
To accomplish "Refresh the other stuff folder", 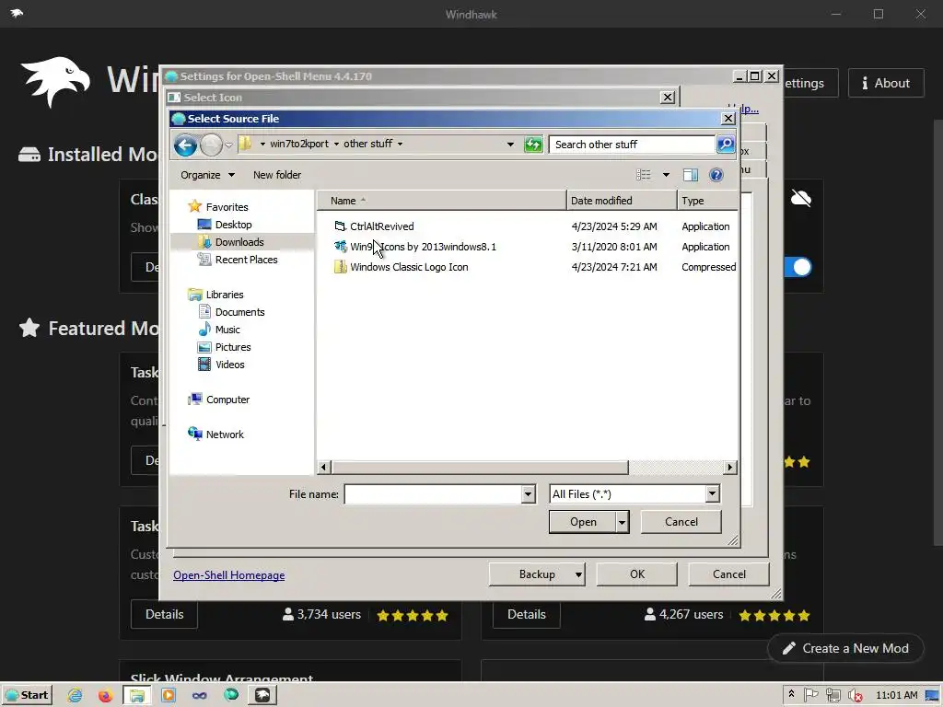I will point(533,145).
